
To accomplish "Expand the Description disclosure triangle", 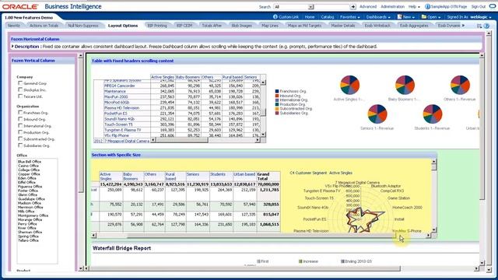I will [x=12, y=47].
